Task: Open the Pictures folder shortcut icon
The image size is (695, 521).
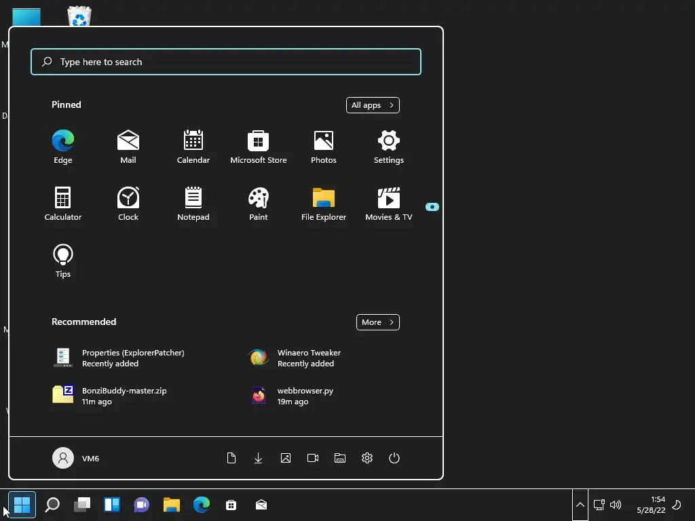Action: (x=286, y=458)
